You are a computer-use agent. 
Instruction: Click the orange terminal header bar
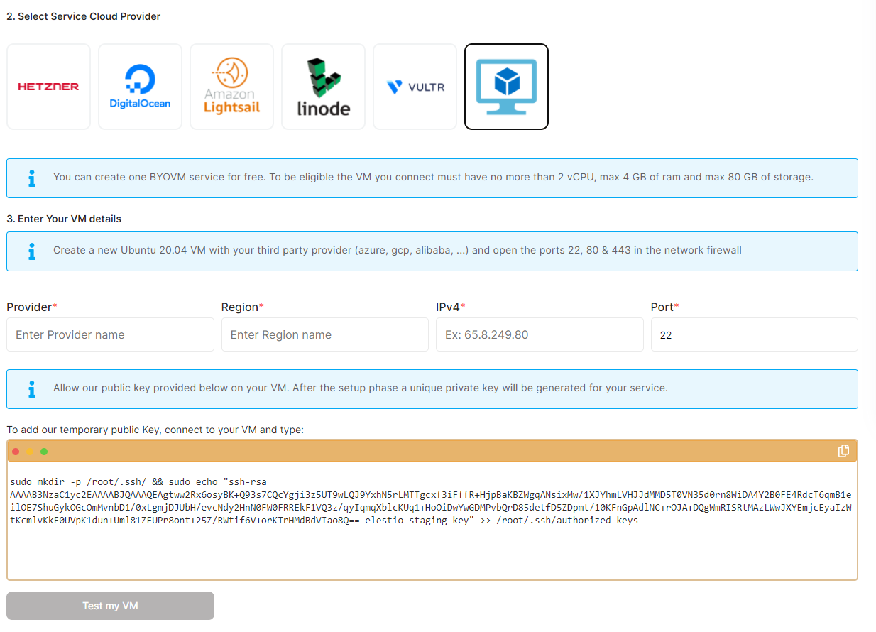(x=426, y=451)
